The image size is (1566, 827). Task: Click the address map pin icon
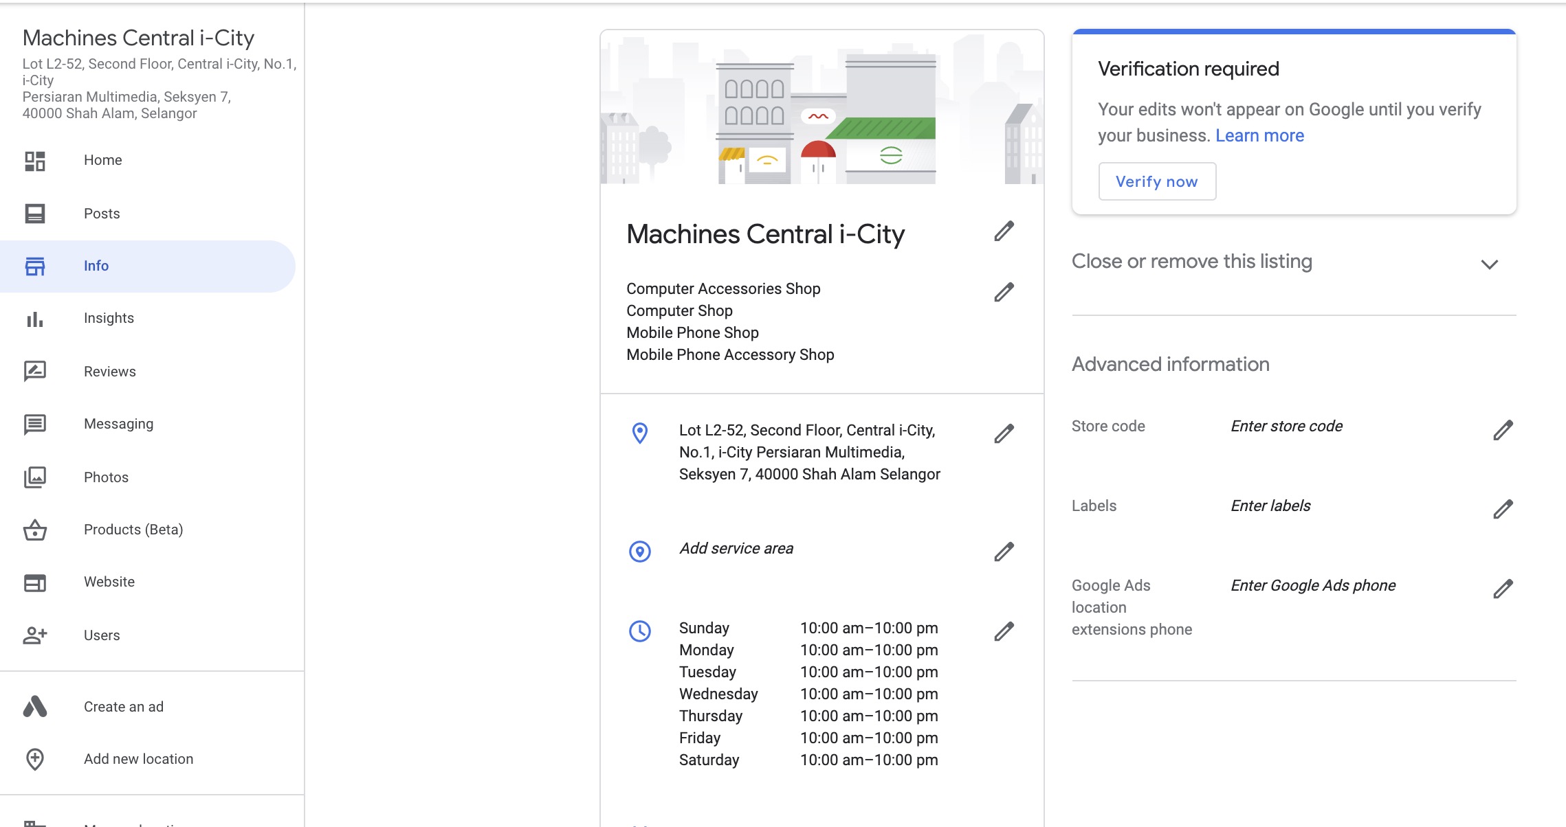pos(640,433)
